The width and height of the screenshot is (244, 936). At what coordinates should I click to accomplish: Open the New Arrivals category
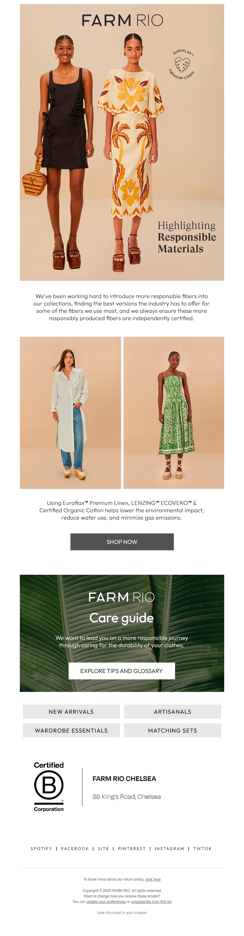pyautogui.click(x=71, y=711)
